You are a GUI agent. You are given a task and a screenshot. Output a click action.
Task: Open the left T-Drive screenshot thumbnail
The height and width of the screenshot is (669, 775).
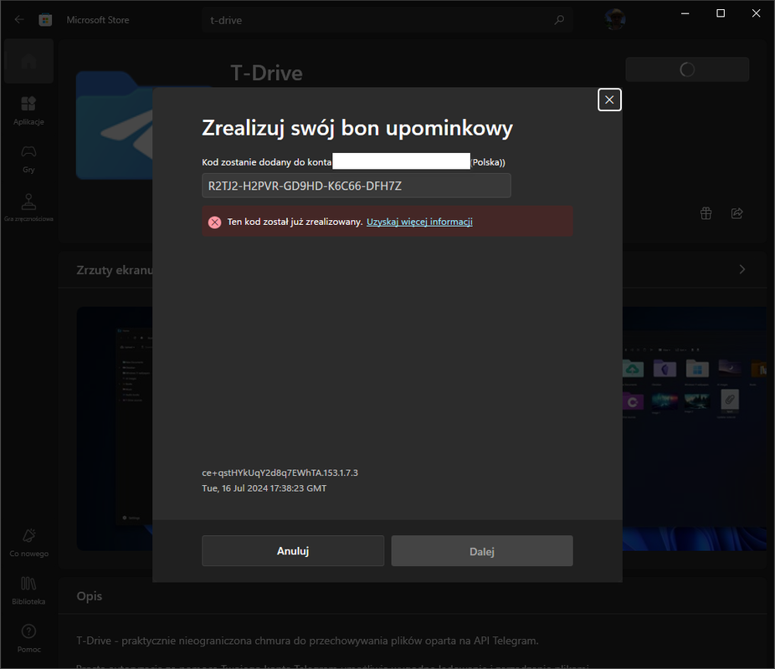115,428
